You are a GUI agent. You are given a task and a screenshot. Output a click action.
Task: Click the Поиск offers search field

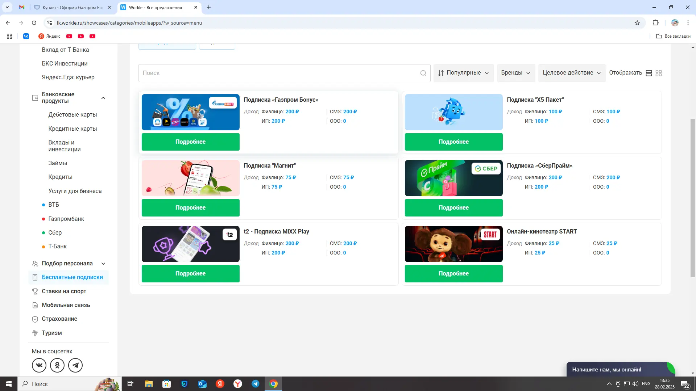pyautogui.click(x=284, y=73)
